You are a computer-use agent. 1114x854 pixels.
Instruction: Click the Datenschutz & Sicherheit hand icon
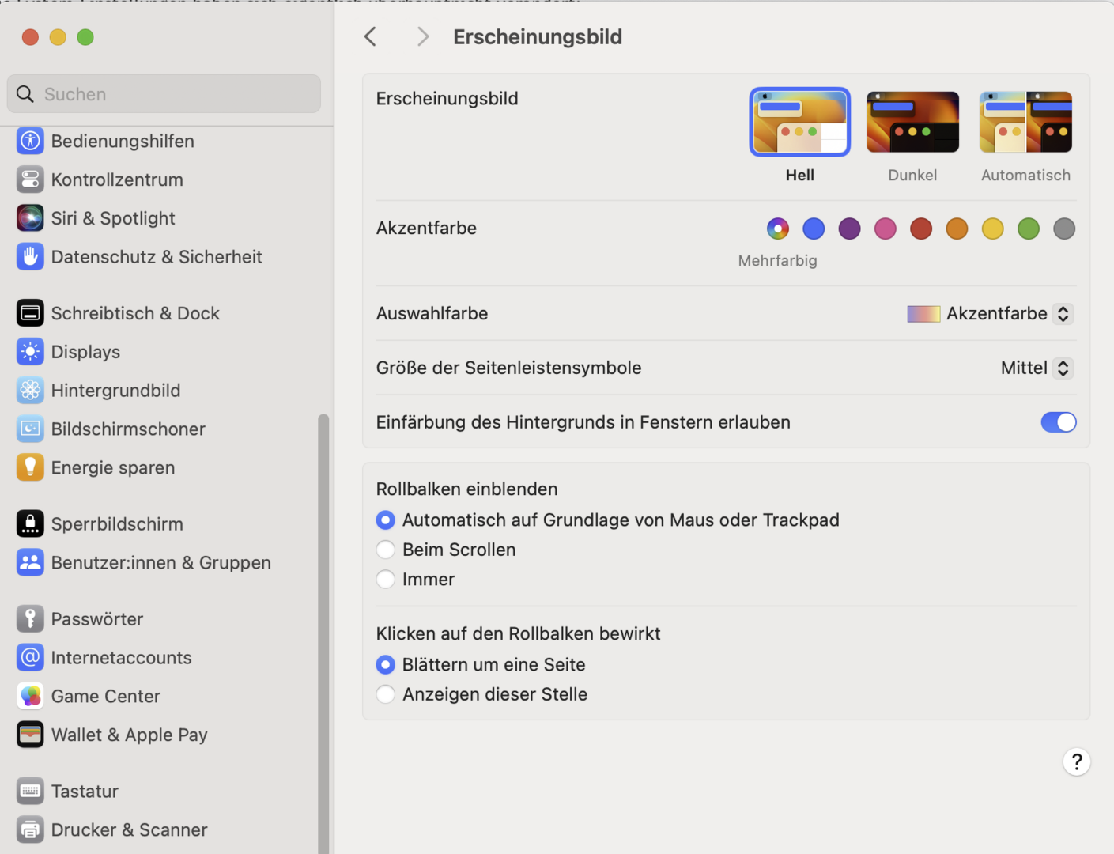pos(30,257)
